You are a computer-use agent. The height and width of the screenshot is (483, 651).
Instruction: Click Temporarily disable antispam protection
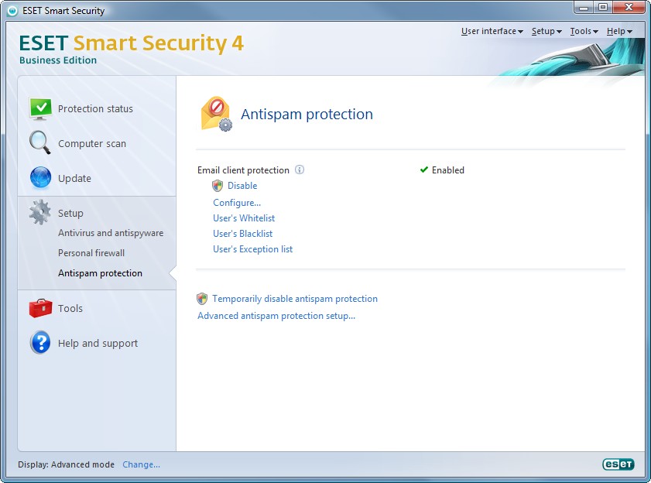click(x=295, y=299)
